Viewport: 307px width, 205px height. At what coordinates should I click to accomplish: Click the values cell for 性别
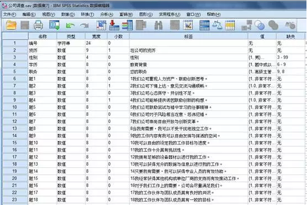pos(262,58)
